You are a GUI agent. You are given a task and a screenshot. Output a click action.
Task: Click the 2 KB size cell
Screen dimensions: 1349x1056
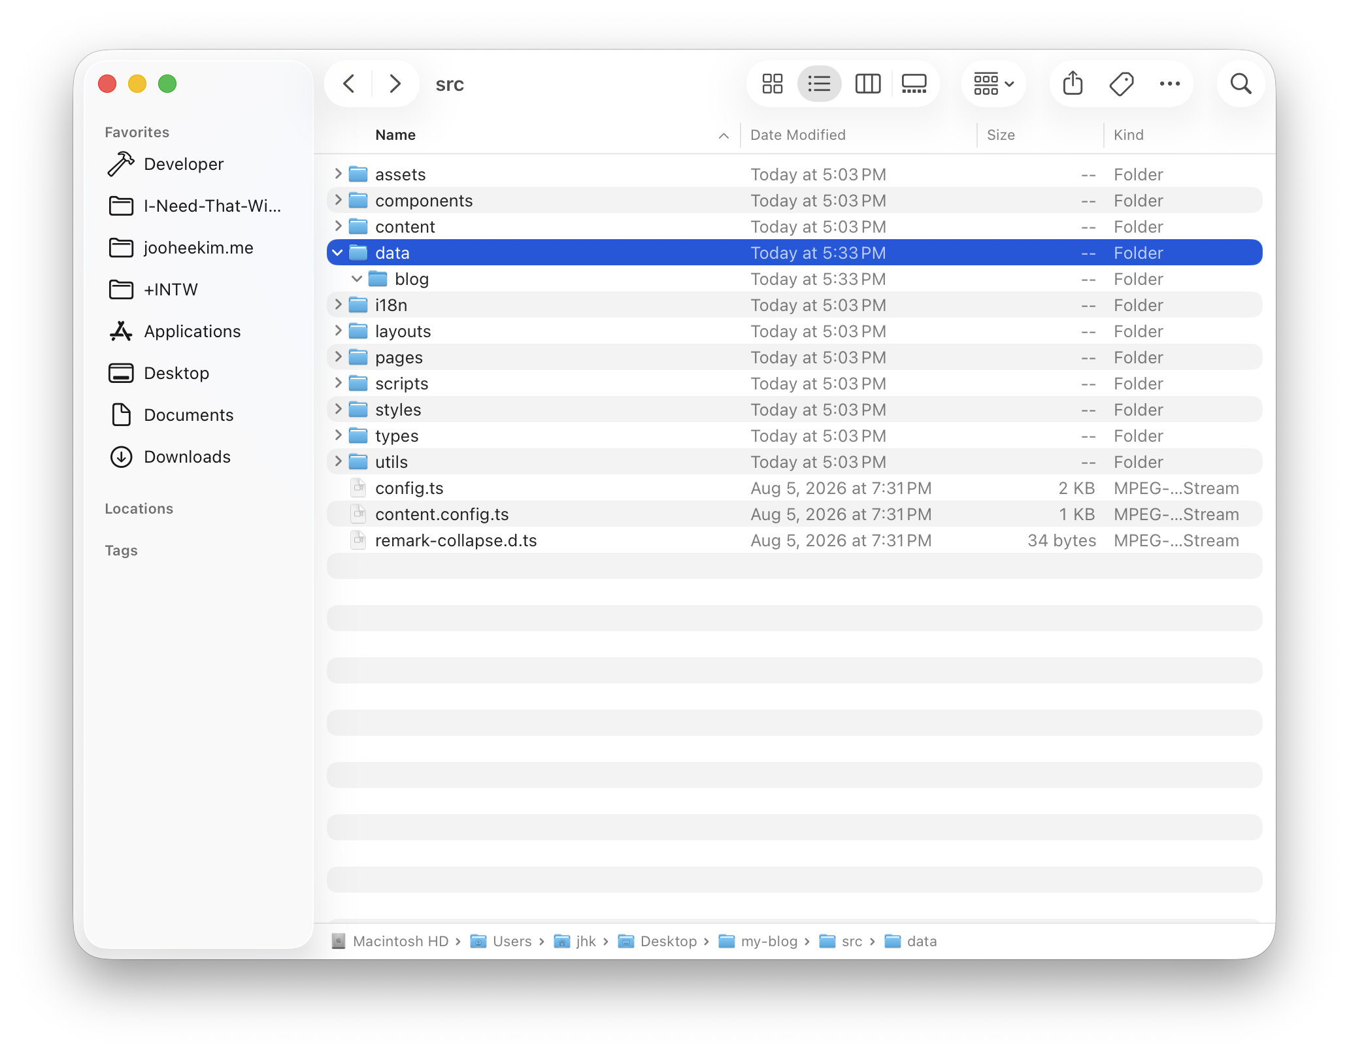point(1076,488)
